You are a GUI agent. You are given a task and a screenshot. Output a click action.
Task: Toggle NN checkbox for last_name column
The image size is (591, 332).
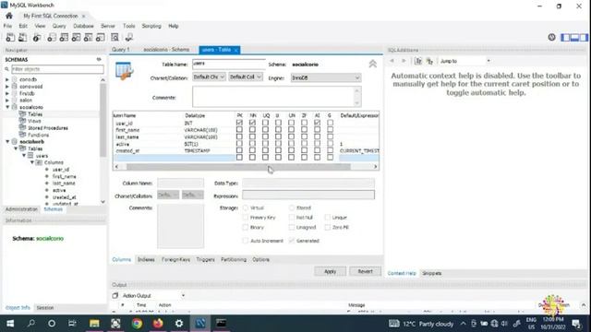coord(252,136)
